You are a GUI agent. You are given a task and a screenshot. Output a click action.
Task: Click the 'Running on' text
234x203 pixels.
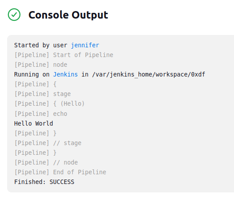tap(32, 74)
